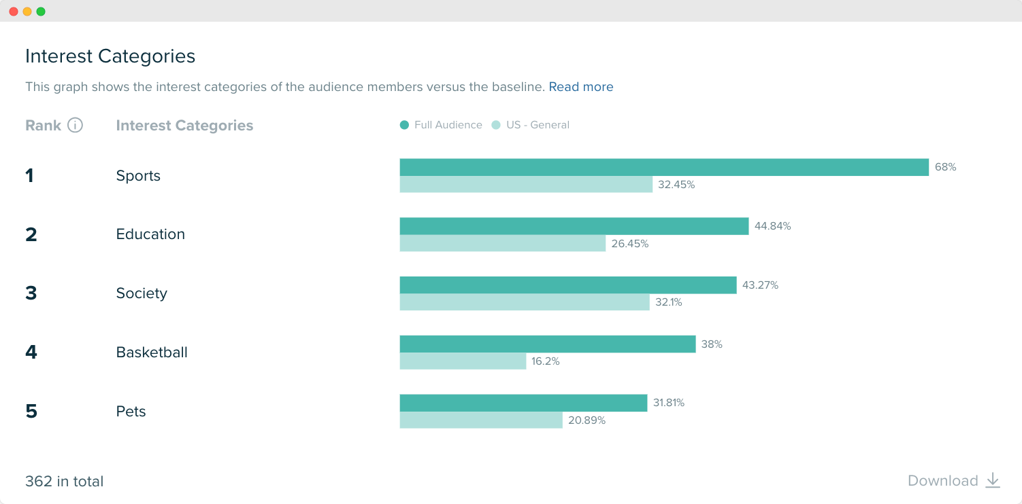
Task: Click the 362 in total text
Action: click(64, 481)
